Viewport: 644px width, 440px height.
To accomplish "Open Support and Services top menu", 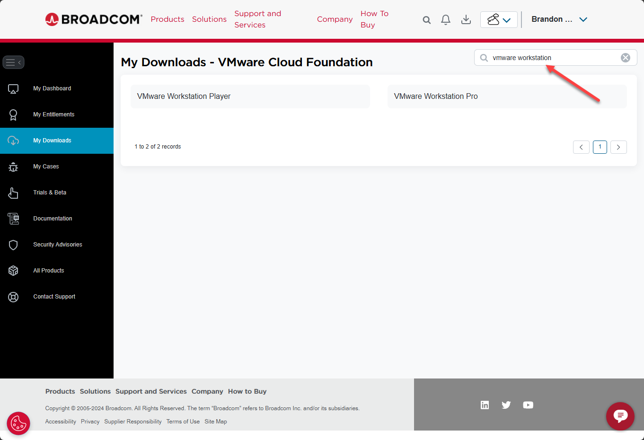I will coord(258,19).
